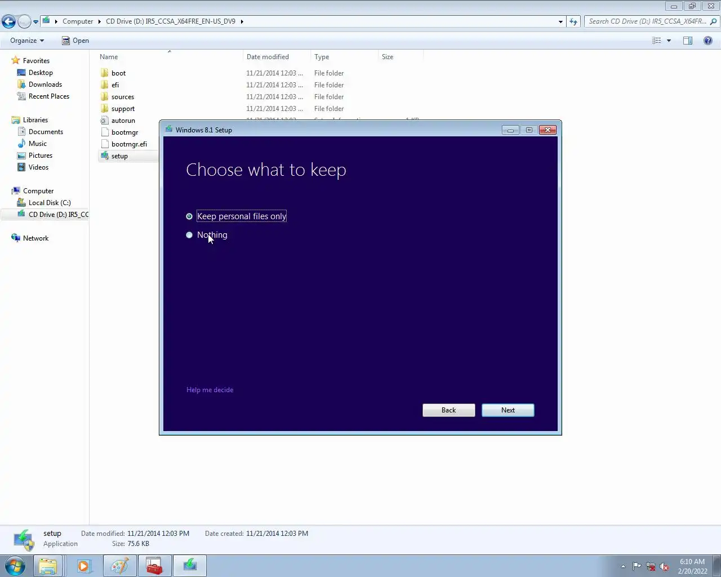Switch to Windows Setup taskbar icon
The image size is (721, 577).
pyautogui.click(x=190, y=566)
